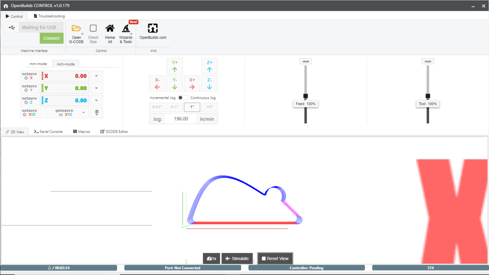This screenshot has height=275, width=489.
Task: Expand the X axis dropdown arrow
Action: pyautogui.click(x=96, y=76)
